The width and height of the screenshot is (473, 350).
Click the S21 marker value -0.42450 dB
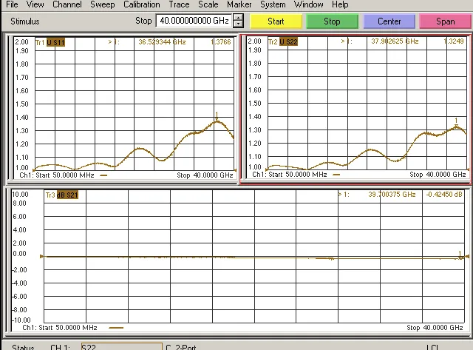point(444,195)
